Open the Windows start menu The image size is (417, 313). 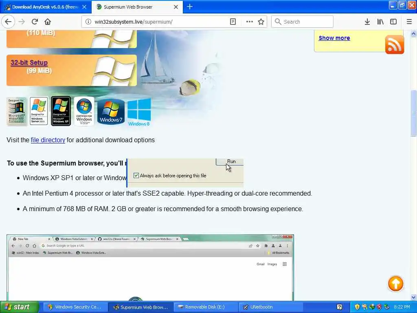point(20,307)
